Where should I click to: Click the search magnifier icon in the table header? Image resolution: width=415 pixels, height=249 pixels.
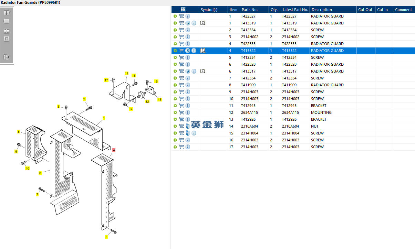[x=184, y=10]
